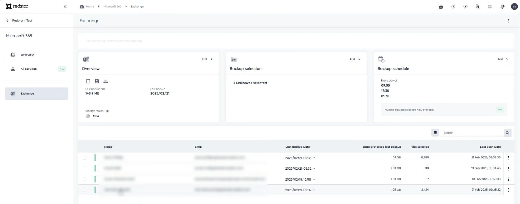
Task: Open the VV user avatar menu
Action: click(514, 7)
